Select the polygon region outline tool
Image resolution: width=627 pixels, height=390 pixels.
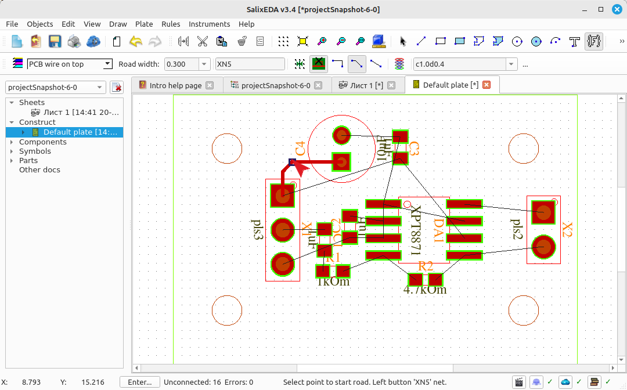[478, 41]
